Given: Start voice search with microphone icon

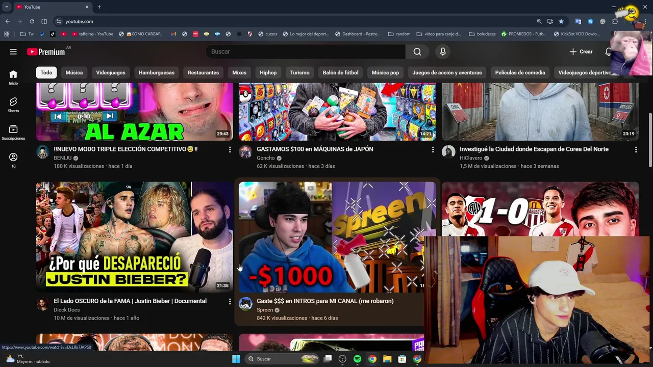Looking at the screenshot, I should [443, 51].
